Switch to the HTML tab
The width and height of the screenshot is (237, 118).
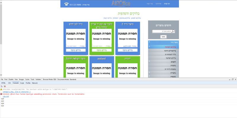pyautogui.click(x=3, y=83)
